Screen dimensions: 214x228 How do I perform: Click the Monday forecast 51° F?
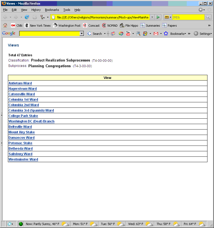click(85, 224)
